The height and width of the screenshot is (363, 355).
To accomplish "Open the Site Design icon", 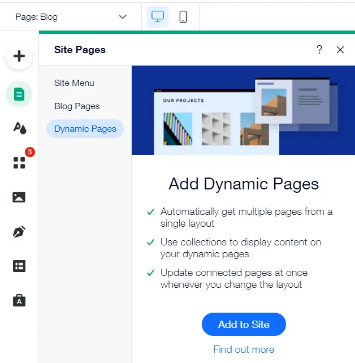I will click(19, 128).
